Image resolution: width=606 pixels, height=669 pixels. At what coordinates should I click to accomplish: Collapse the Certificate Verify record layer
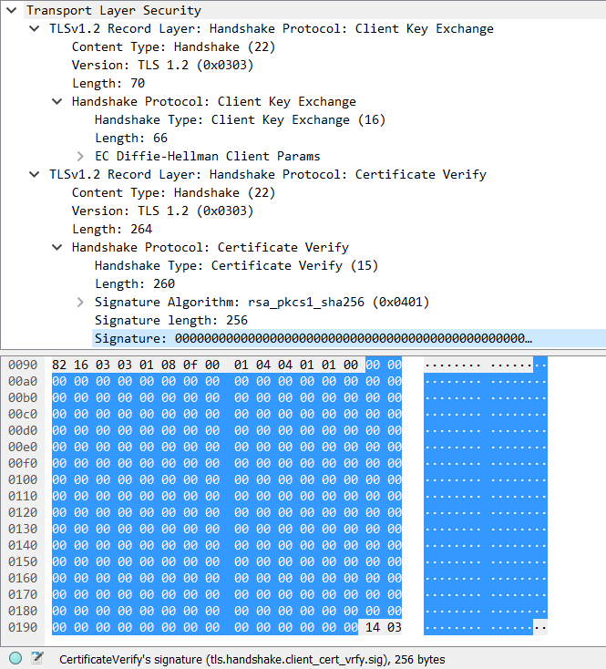34,174
